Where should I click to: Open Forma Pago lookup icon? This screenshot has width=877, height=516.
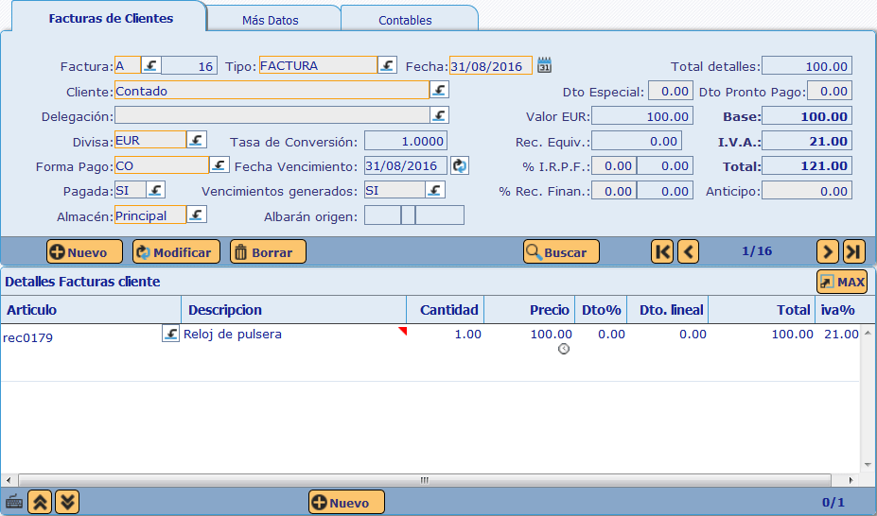click(219, 165)
